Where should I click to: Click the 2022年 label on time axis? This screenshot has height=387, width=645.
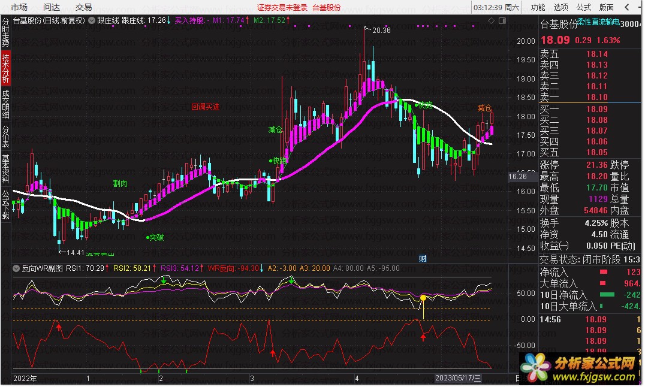pyautogui.click(x=25, y=379)
